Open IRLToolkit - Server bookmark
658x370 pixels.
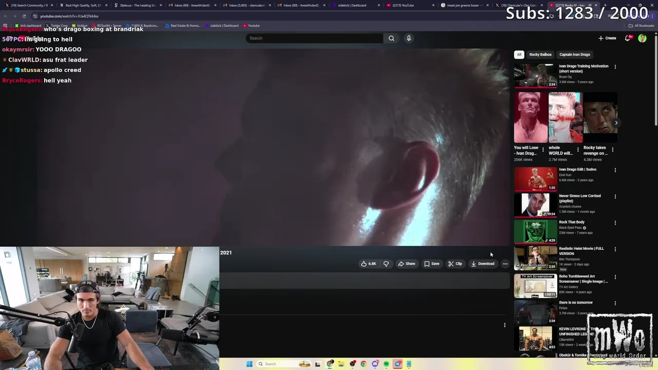[x=107, y=26]
